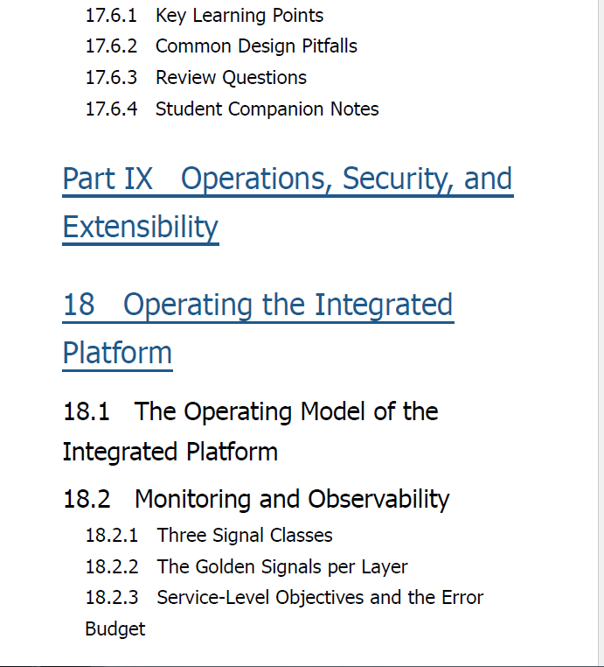The height and width of the screenshot is (667, 604).
Task: Select 17.6.2 Common Design Pitfalls entry
Action: pos(221,46)
